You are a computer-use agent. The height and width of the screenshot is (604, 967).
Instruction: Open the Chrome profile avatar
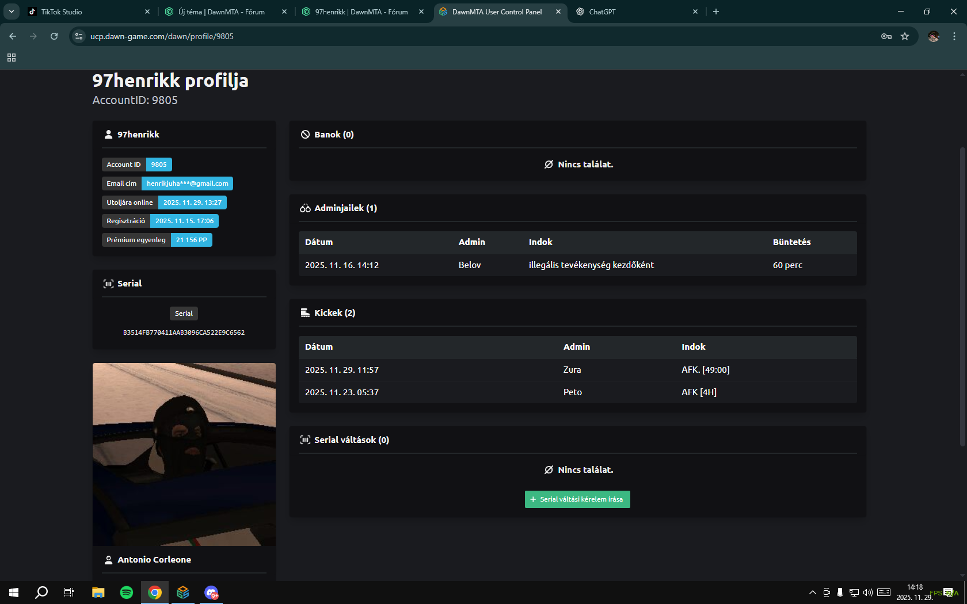tap(933, 36)
